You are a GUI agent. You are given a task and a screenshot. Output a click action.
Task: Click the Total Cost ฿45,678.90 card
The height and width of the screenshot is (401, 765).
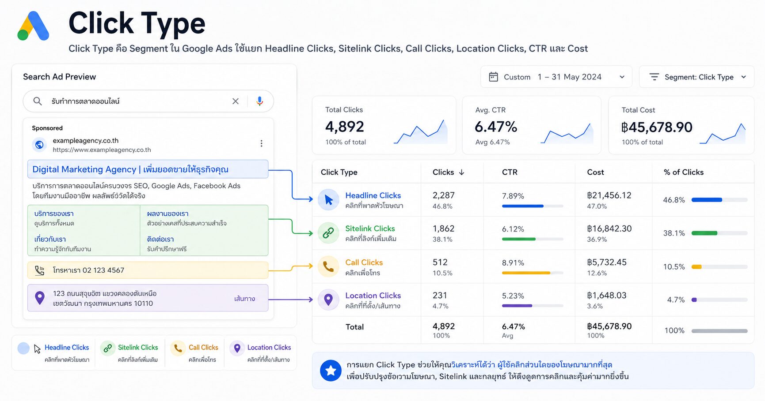681,125
